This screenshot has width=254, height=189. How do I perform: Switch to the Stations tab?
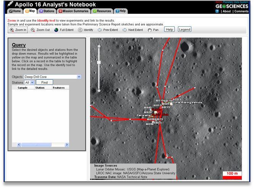[46, 11]
